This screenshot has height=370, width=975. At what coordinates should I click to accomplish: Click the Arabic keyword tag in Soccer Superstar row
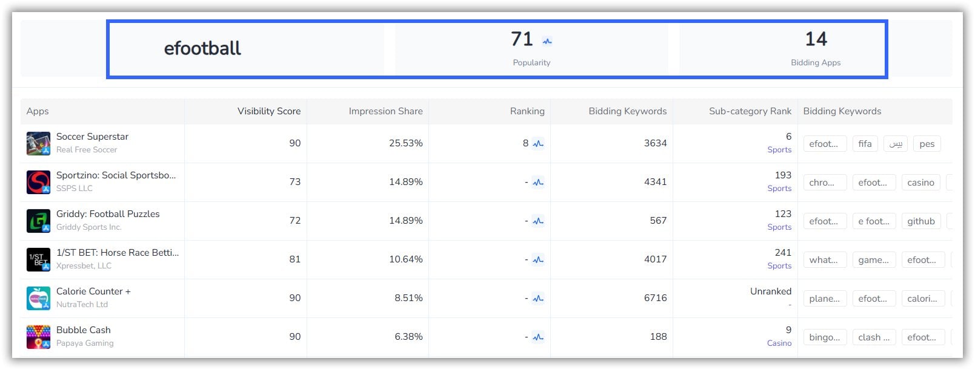point(896,144)
